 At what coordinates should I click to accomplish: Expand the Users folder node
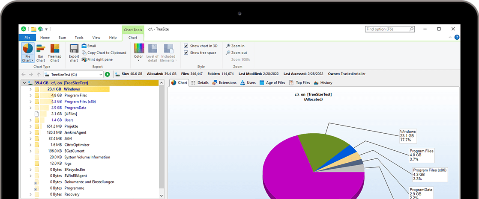[30, 120]
